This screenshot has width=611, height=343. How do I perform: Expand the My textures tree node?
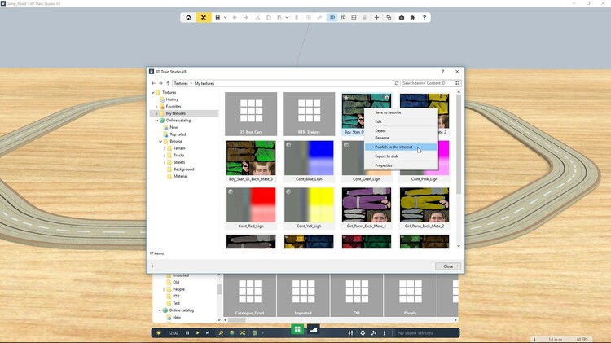point(156,113)
